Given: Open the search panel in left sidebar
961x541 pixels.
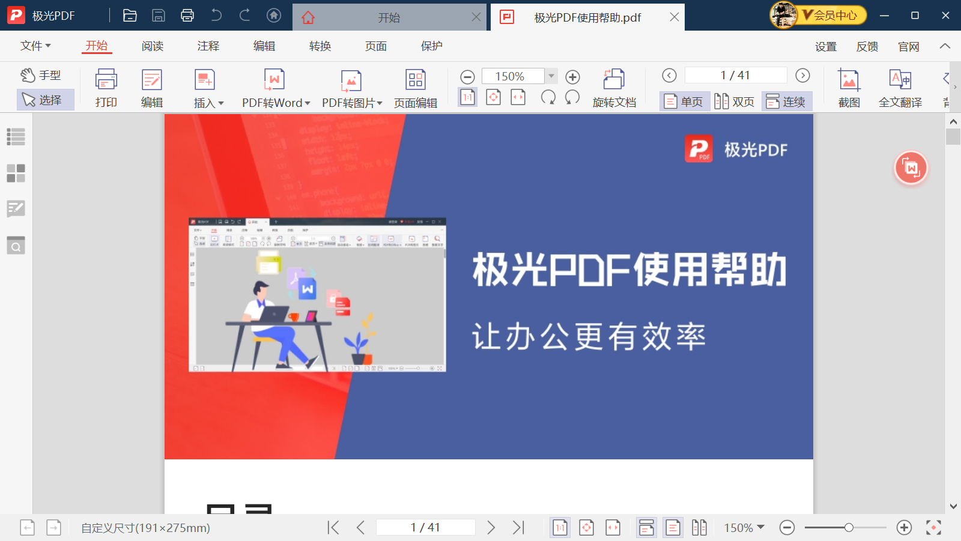Looking at the screenshot, I should pyautogui.click(x=16, y=245).
